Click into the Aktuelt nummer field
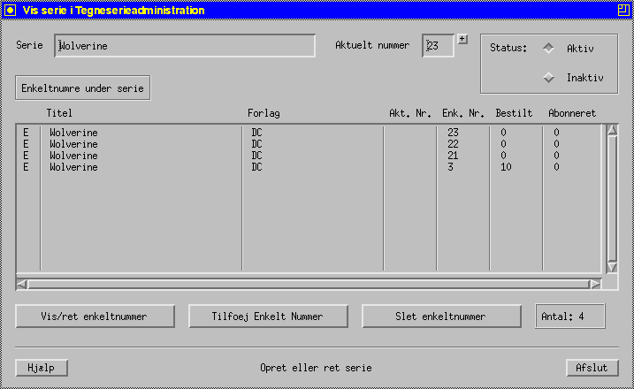 (x=438, y=46)
